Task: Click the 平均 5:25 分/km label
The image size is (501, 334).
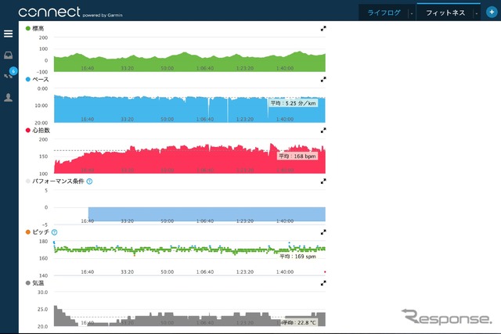Action: click(294, 103)
